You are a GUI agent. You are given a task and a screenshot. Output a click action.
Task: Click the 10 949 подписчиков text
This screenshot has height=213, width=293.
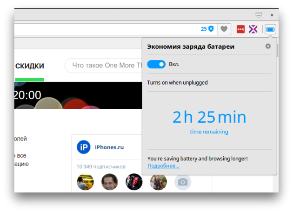[101, 166]
